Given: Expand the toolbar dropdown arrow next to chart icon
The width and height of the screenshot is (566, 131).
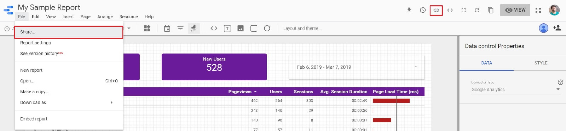Looking at the screenshot, I should tap(129, 28).
